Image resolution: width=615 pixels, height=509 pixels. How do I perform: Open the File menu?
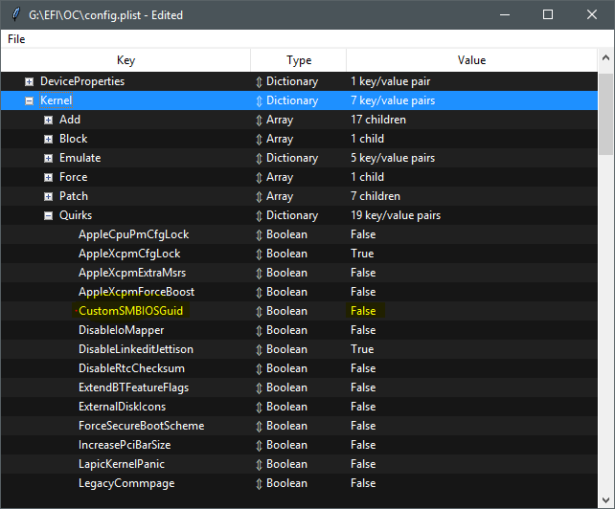[x=16, y=39]
